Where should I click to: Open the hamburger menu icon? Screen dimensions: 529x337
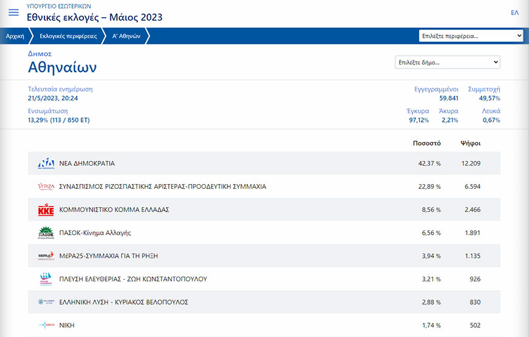(x=13, y=13)
